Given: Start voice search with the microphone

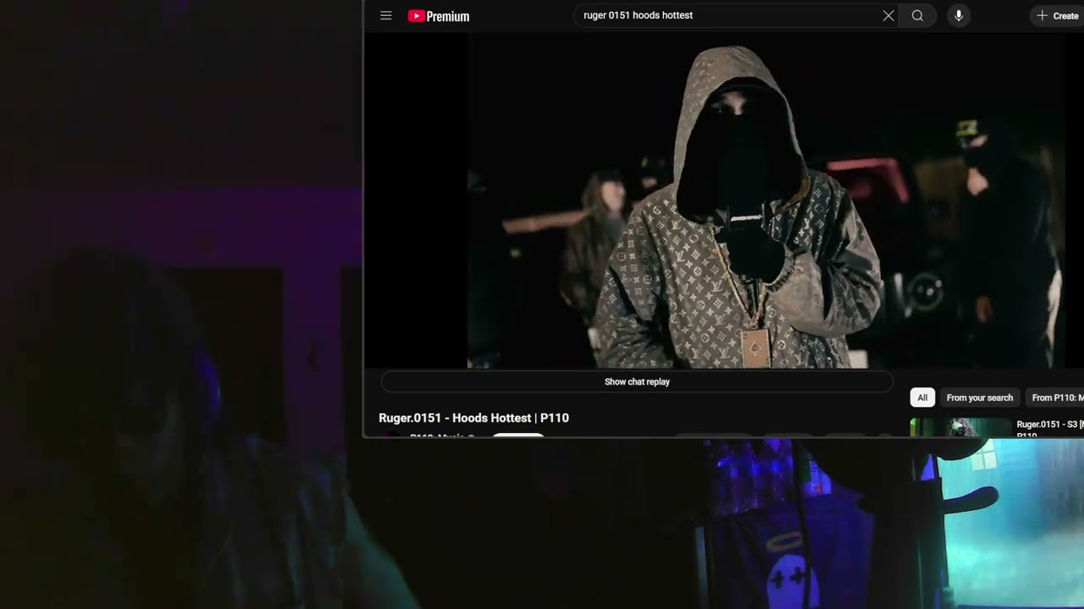Looking at the screenshot, I should (x=959, y=15).
